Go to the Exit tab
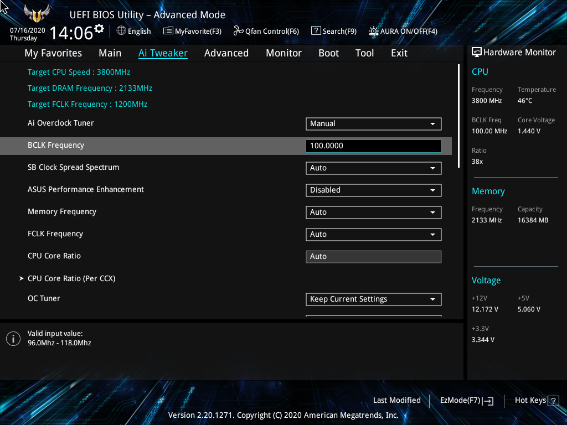This screenshot has height=425, width=567. (399, 53)
